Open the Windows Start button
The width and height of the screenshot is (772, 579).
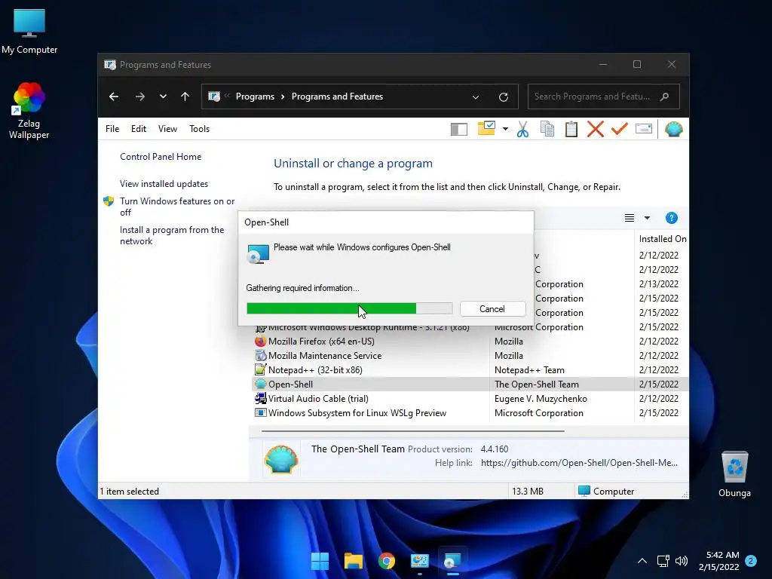click(320, 561)
